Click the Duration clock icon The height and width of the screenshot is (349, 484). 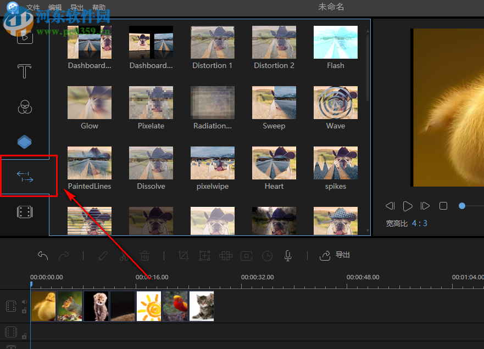267,256
